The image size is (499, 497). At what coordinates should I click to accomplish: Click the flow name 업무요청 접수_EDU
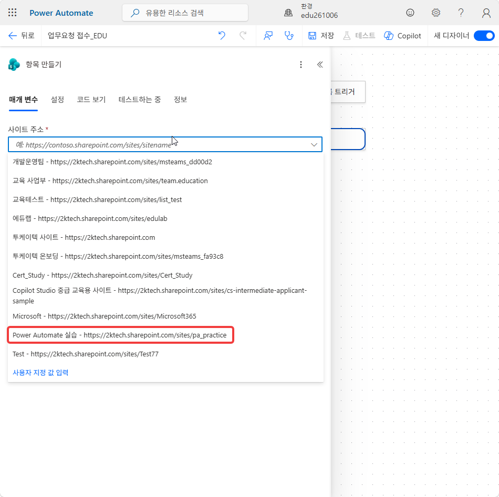tap(77, 36)
